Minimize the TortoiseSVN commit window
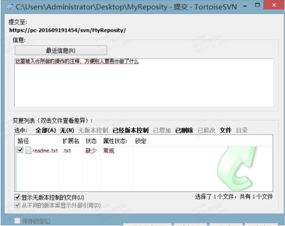This screenshot has width=285, height=226. coord(245,7)
